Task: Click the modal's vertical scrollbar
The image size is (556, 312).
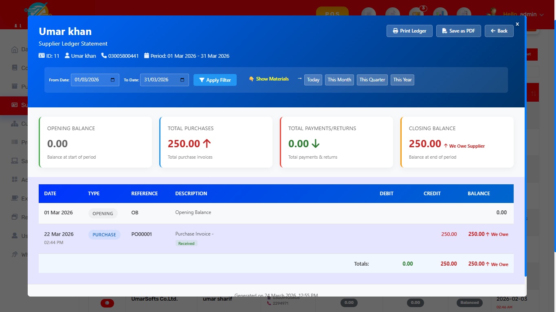Action: pos(525,163)
